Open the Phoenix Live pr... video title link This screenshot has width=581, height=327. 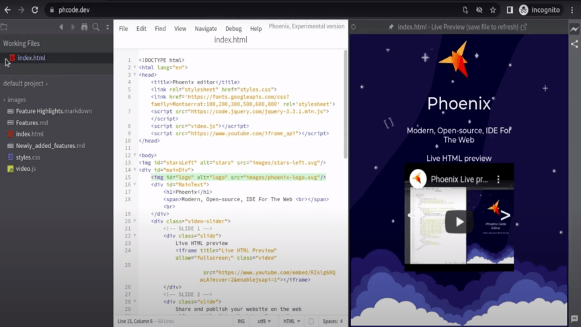coord(459,180)
